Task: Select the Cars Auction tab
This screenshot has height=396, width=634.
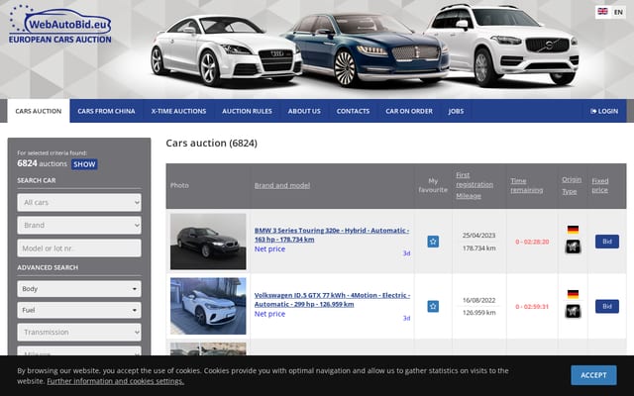Action: pos(39,111)
